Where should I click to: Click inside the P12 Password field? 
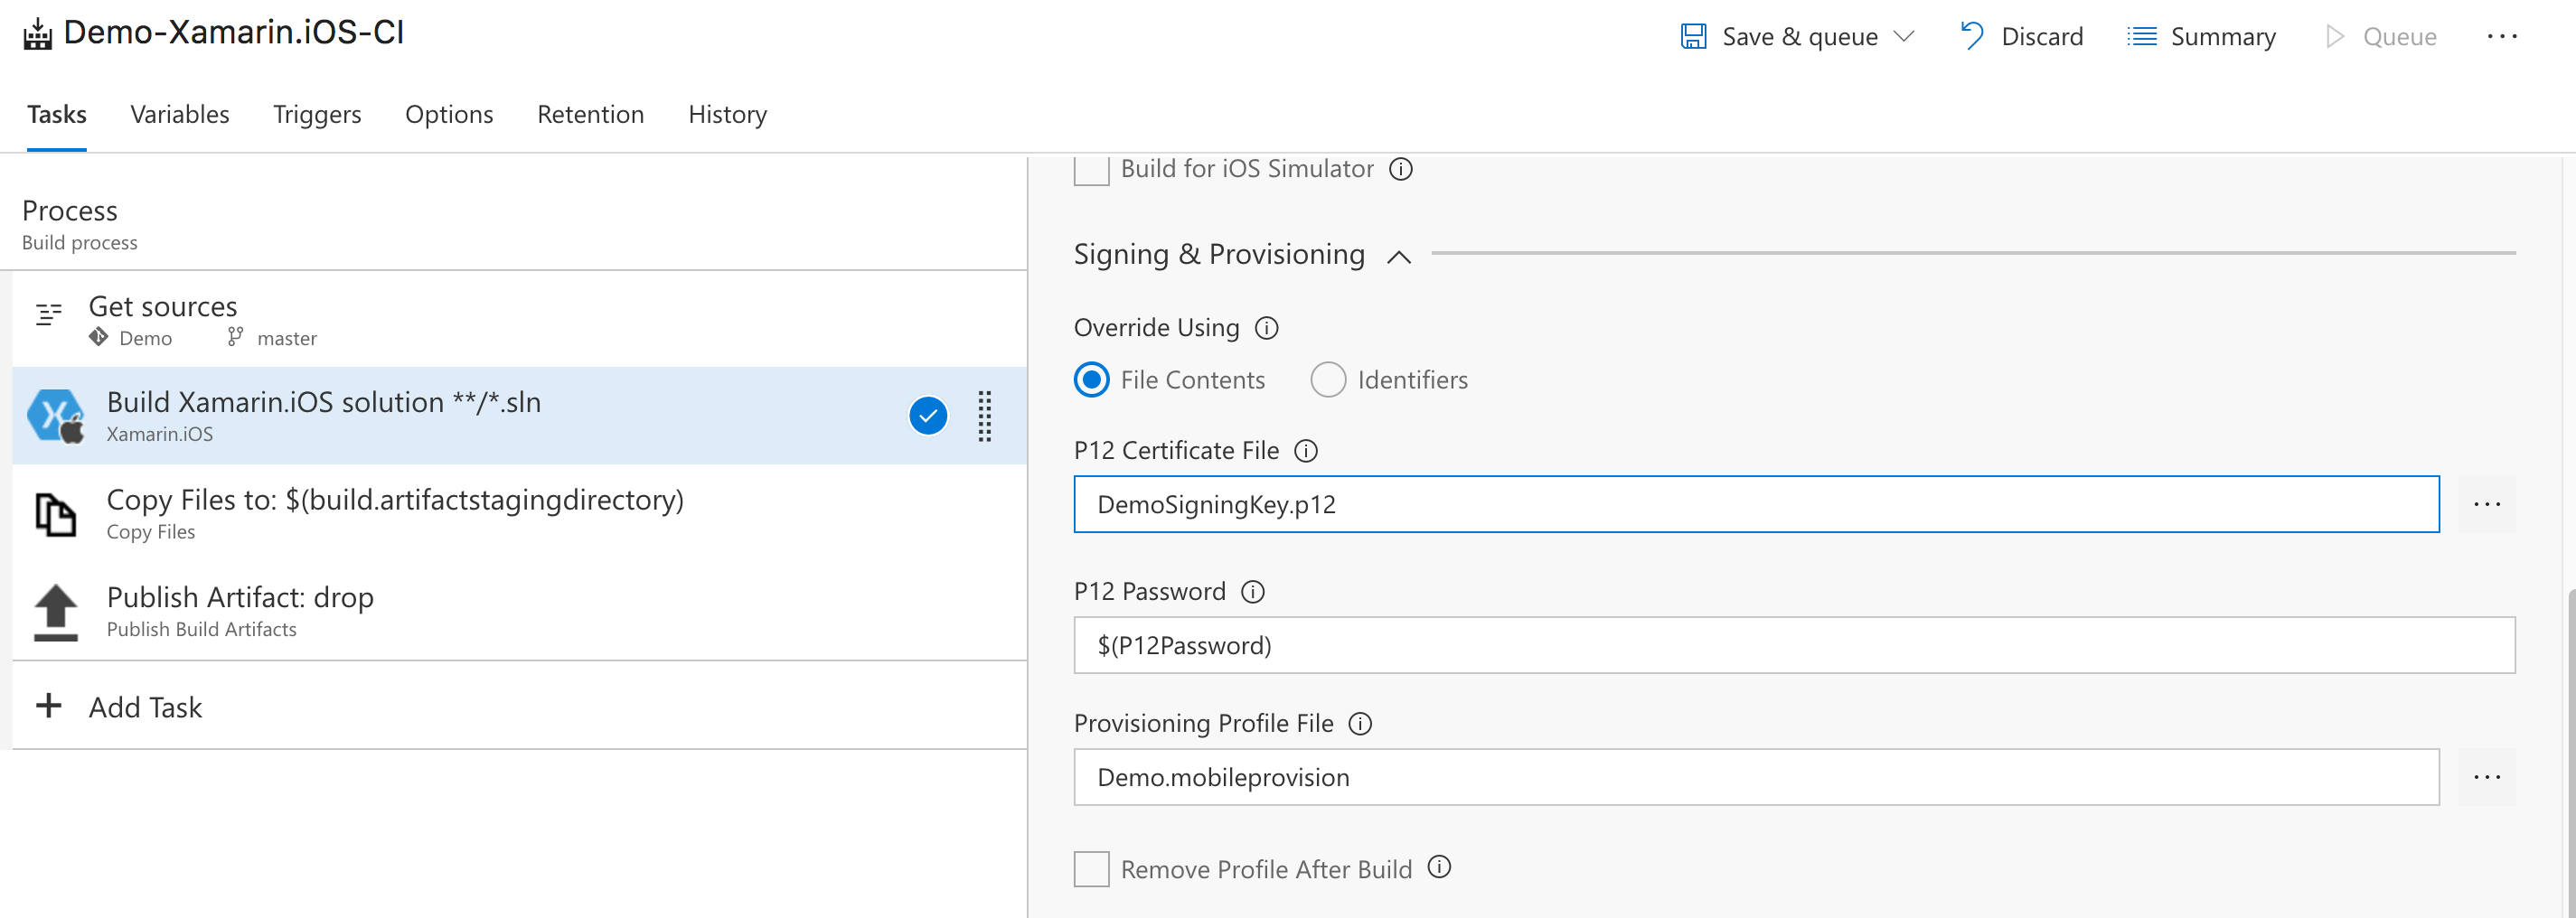1700,645
